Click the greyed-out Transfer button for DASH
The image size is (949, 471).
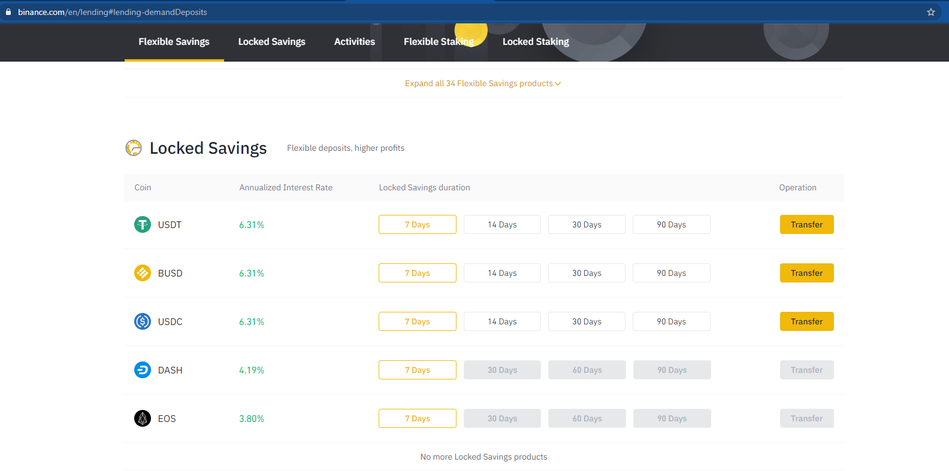[x=807, y=370]
